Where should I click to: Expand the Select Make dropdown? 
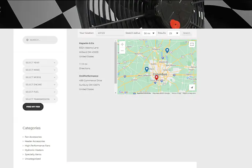(x=40, y=70)
